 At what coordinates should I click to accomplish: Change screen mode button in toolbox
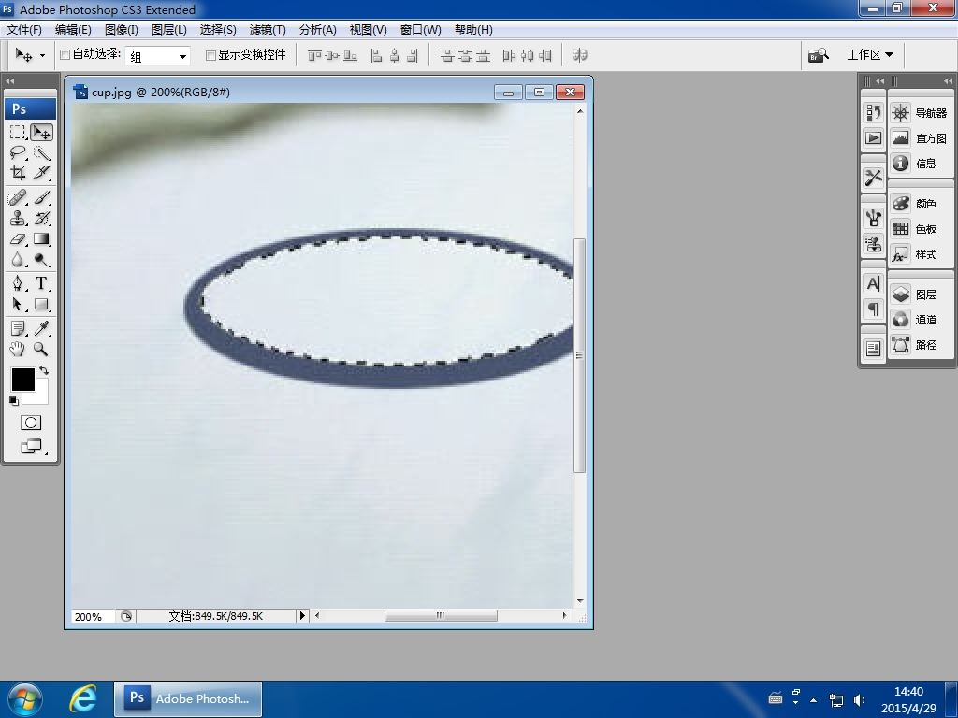pyautogui.click(x=32, y=447)
